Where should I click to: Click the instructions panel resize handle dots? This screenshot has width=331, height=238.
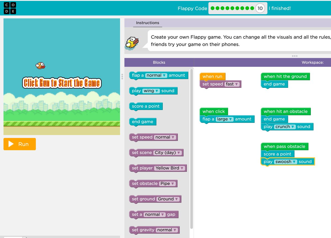coord(295,56)
